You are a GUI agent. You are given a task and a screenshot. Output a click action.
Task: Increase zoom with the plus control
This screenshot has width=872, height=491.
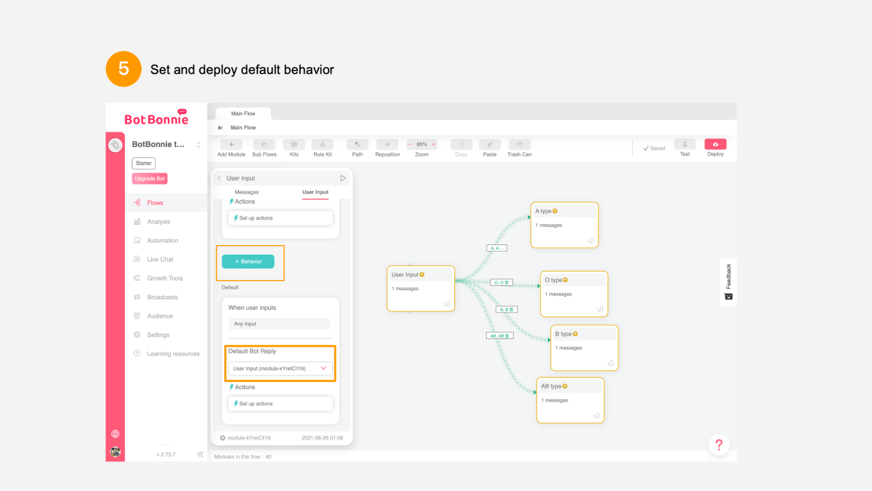434,144
